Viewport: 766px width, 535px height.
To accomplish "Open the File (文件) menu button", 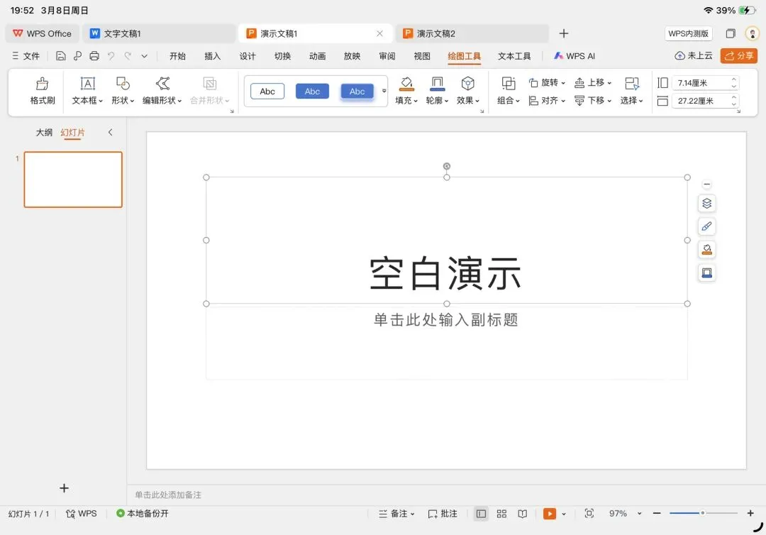I will pos(26,56).
